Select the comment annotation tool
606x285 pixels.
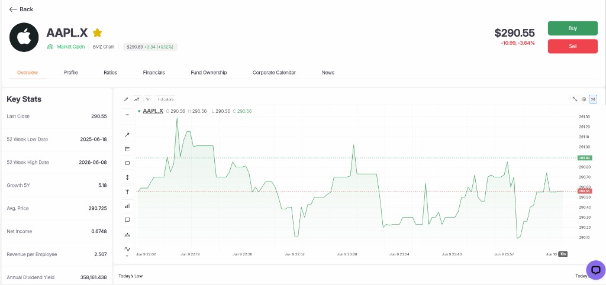[127, 220]
